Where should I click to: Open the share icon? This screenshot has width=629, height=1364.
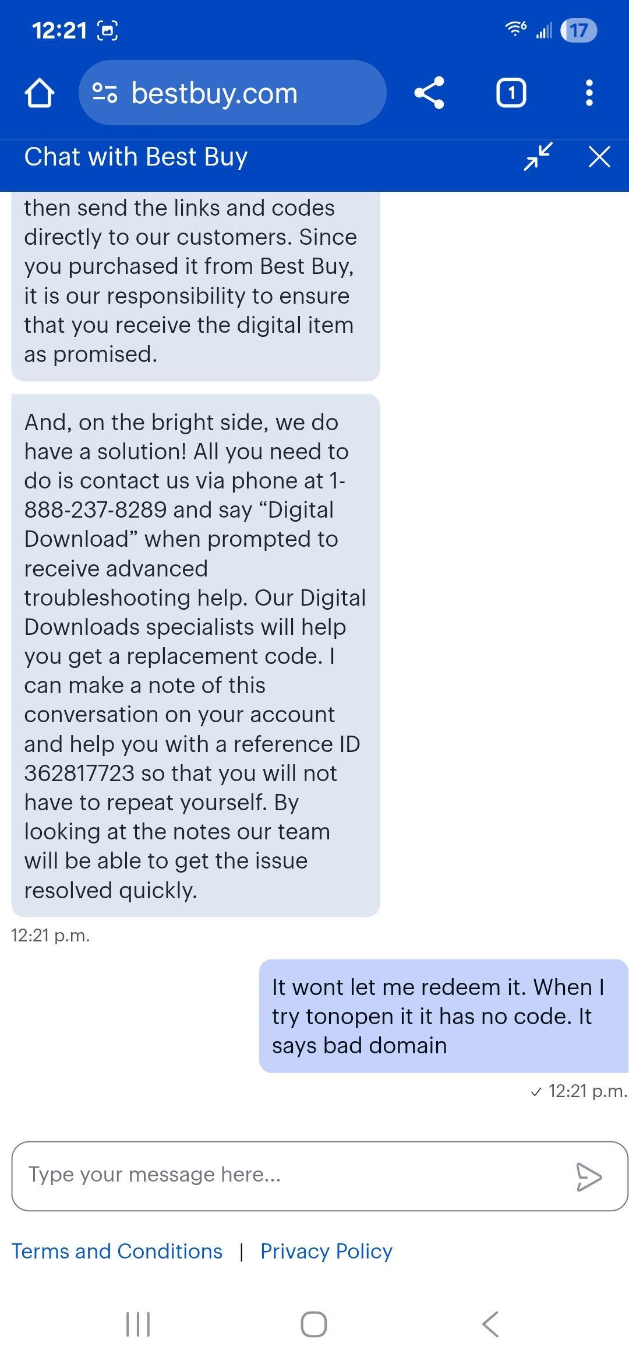pyautogui.click(x=429, y=93)
